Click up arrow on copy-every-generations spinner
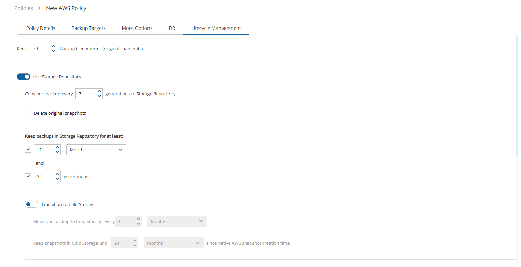This screenshot has width=521, height=267. pos(99,91)
